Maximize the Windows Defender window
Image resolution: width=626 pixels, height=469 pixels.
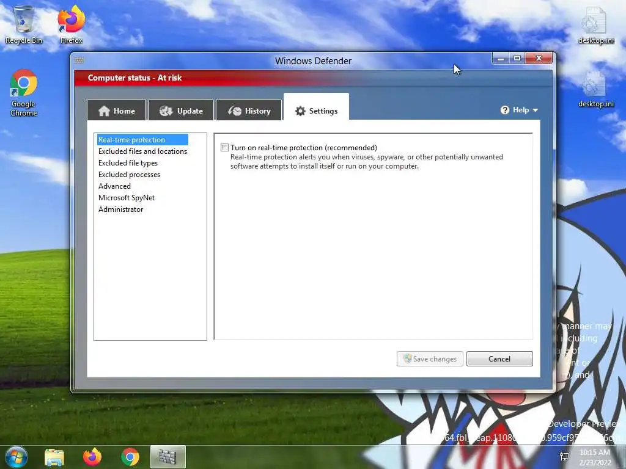coord(517,58)
